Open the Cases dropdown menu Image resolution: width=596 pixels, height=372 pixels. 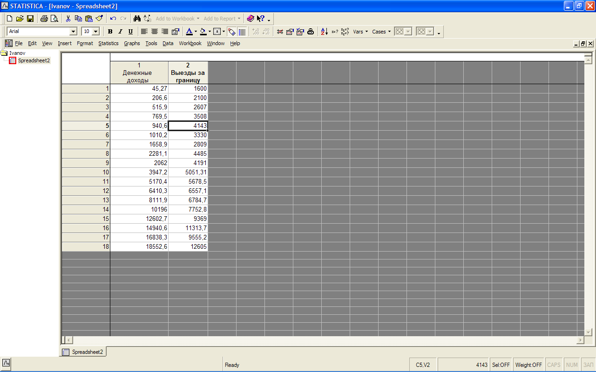[x=381, y=32]
